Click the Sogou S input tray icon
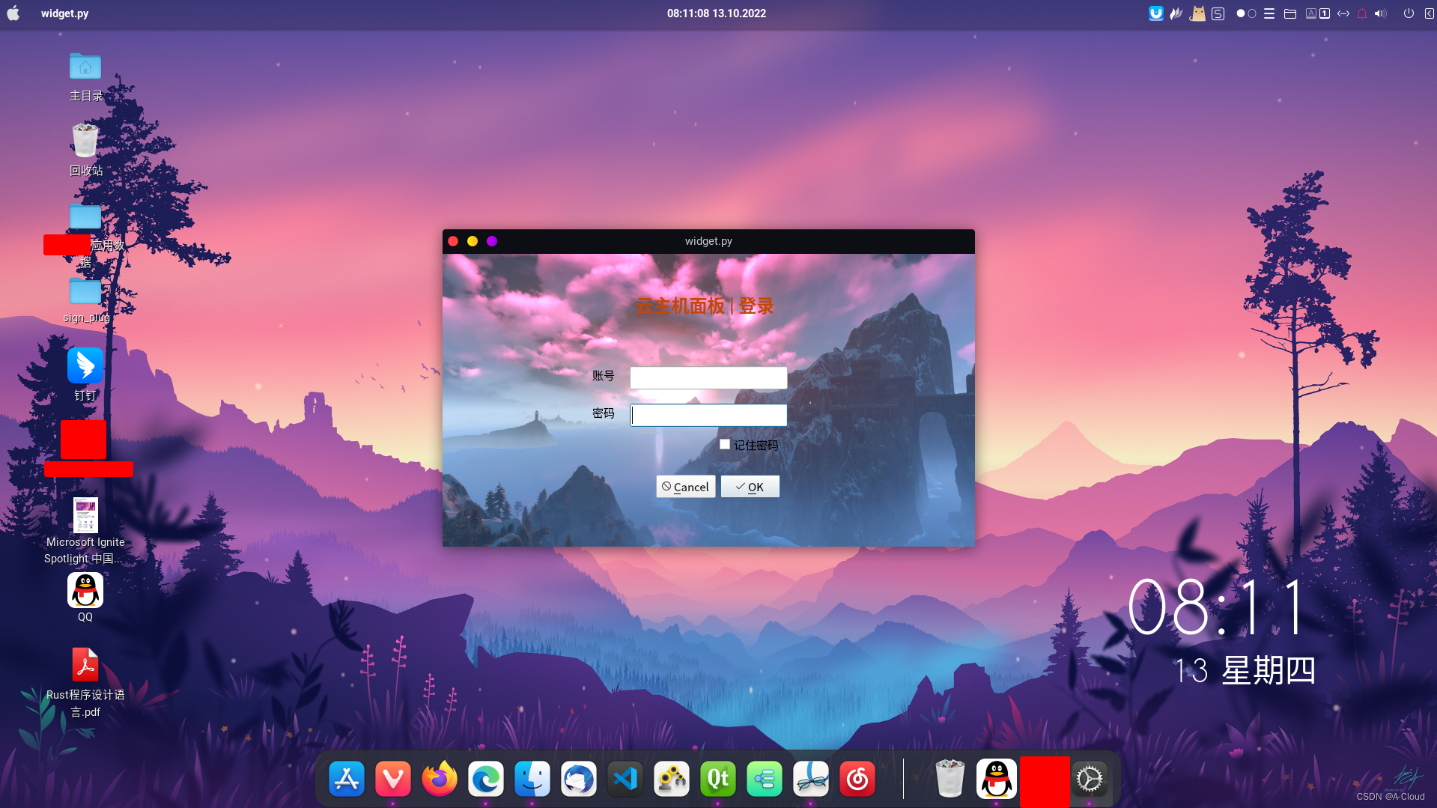This screenshot has height=808, width=1437. coord(1218,13)
